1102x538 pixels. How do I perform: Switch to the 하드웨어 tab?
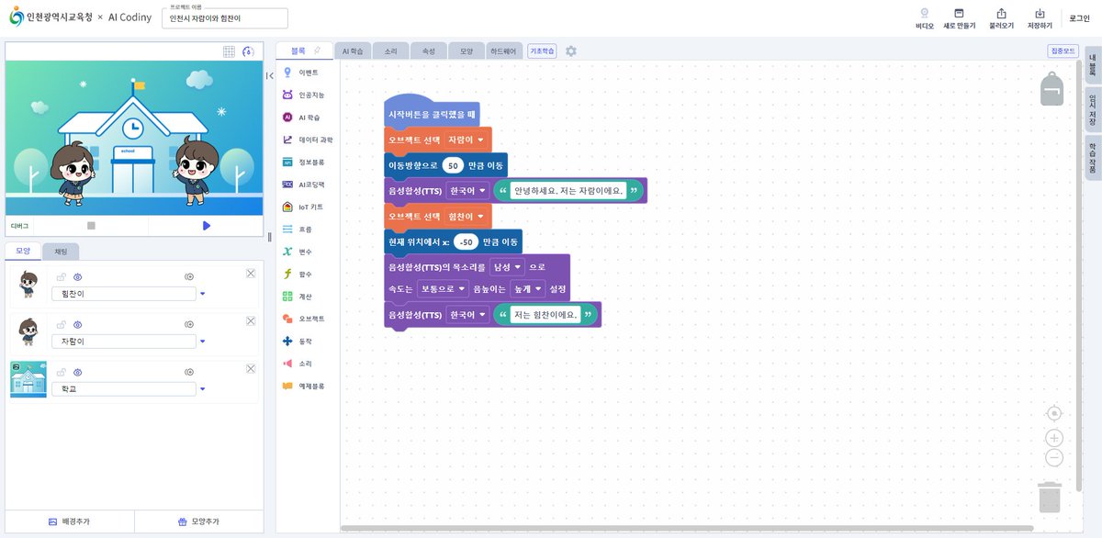point(505,51)
